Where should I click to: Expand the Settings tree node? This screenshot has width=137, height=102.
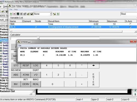coord(1,45)
